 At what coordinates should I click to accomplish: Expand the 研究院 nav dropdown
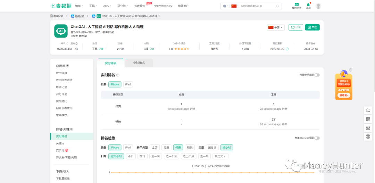(x=123, y=6)
